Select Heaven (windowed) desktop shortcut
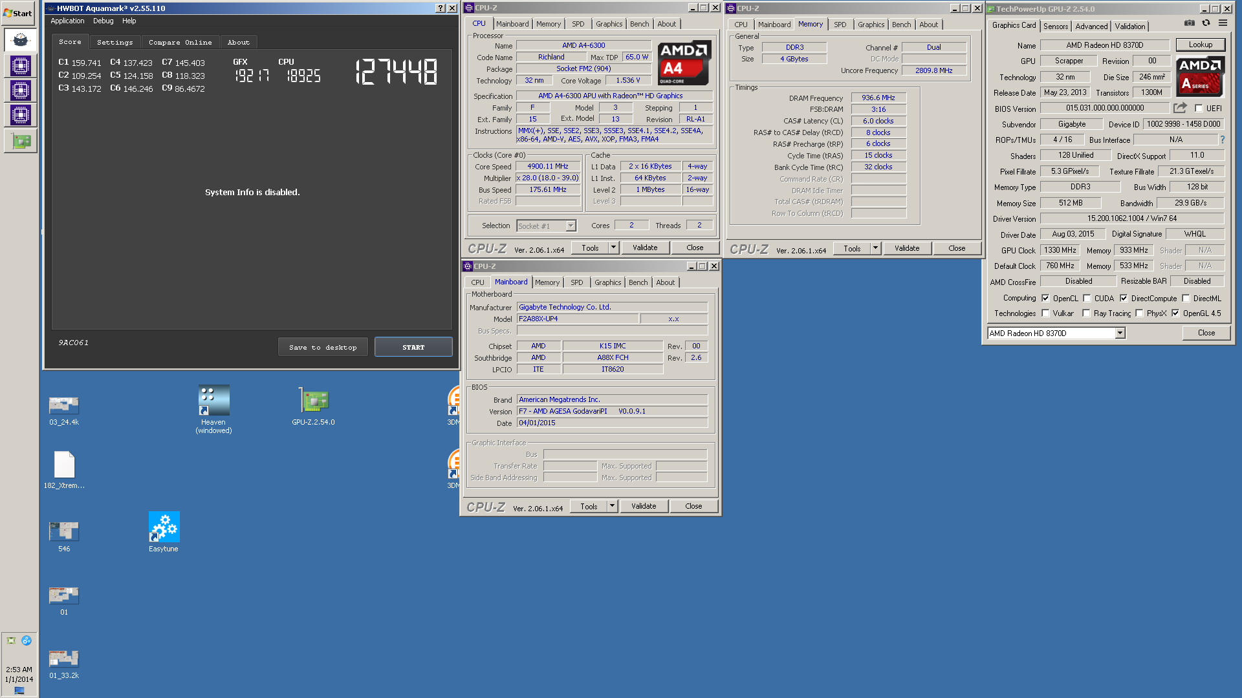 tap(213, 410)
